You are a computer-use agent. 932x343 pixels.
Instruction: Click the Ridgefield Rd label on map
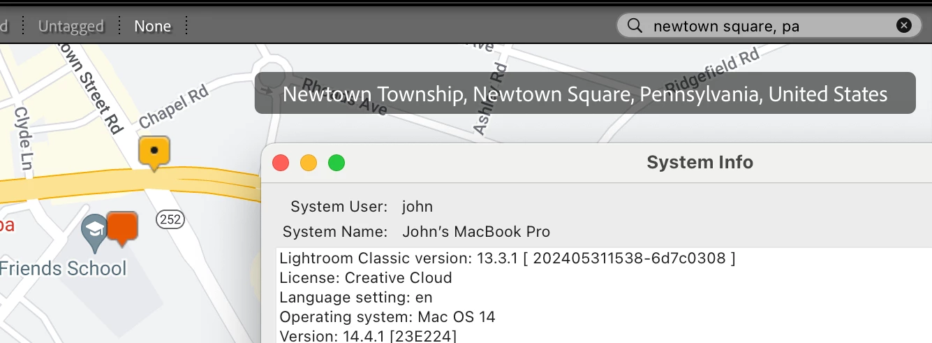coord(712,71)
